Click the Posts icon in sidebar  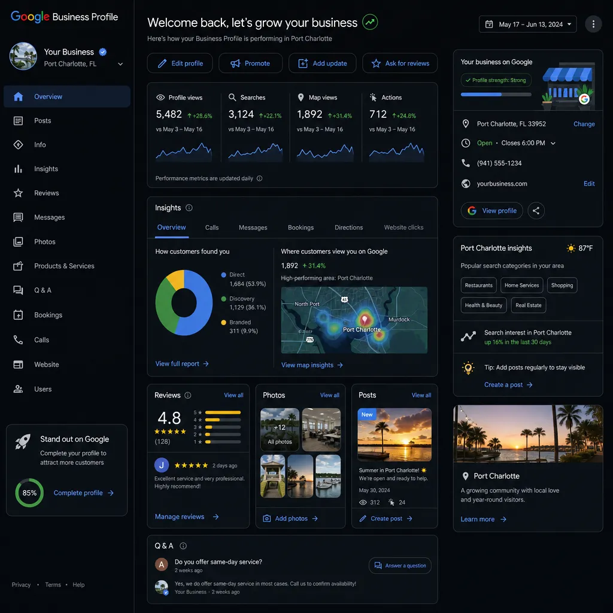(x=19, y=121)
